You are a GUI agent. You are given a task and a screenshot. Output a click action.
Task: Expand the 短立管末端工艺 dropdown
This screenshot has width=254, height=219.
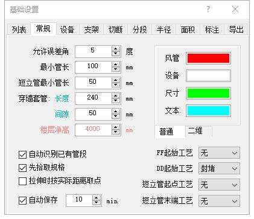(219, 201)
